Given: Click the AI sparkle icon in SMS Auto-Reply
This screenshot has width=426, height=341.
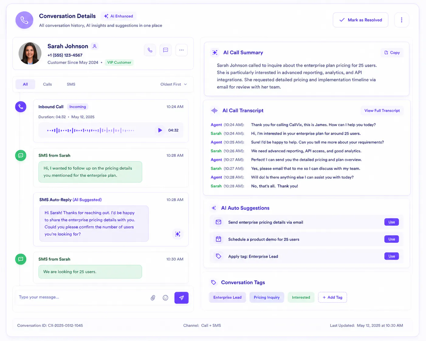Looking at the screenshot, I should (x=178, y=234).
